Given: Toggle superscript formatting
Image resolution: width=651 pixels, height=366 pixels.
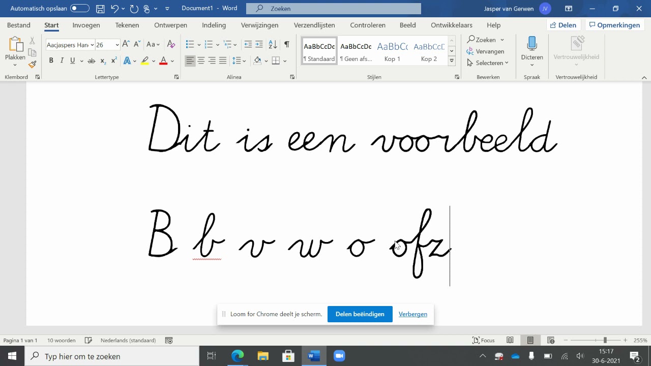Looking at the screenshot, I should [114, 60].
